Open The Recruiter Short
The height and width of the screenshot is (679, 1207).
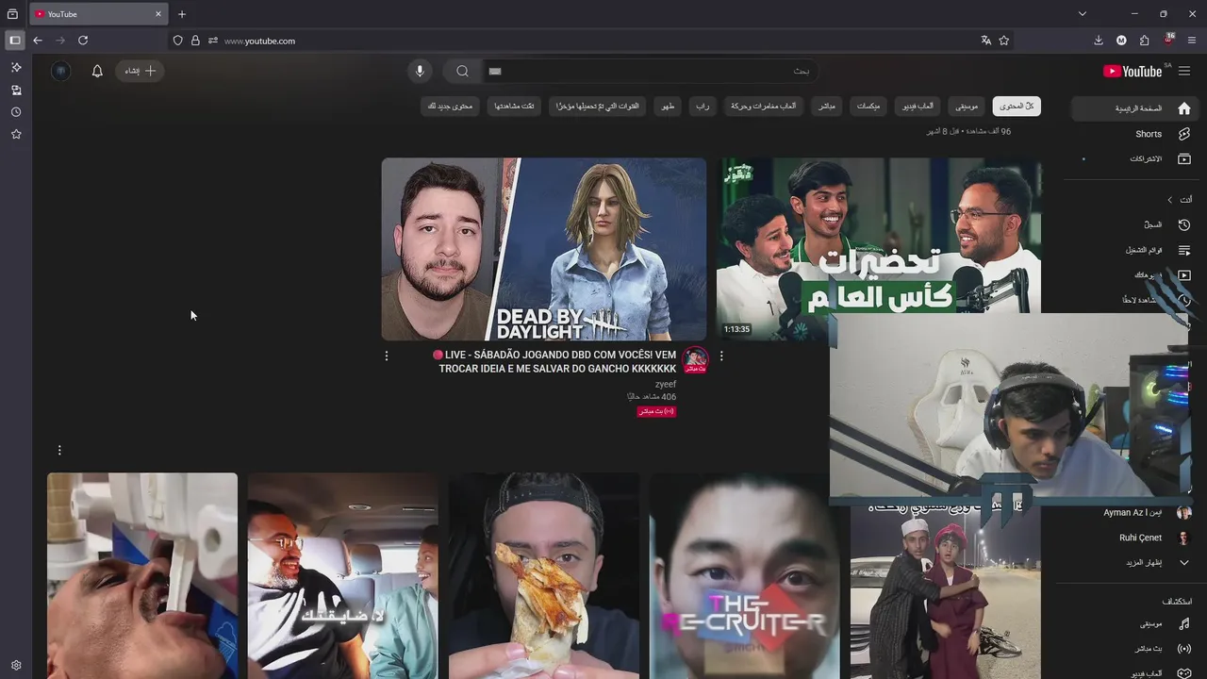click(x=744, y=575)
